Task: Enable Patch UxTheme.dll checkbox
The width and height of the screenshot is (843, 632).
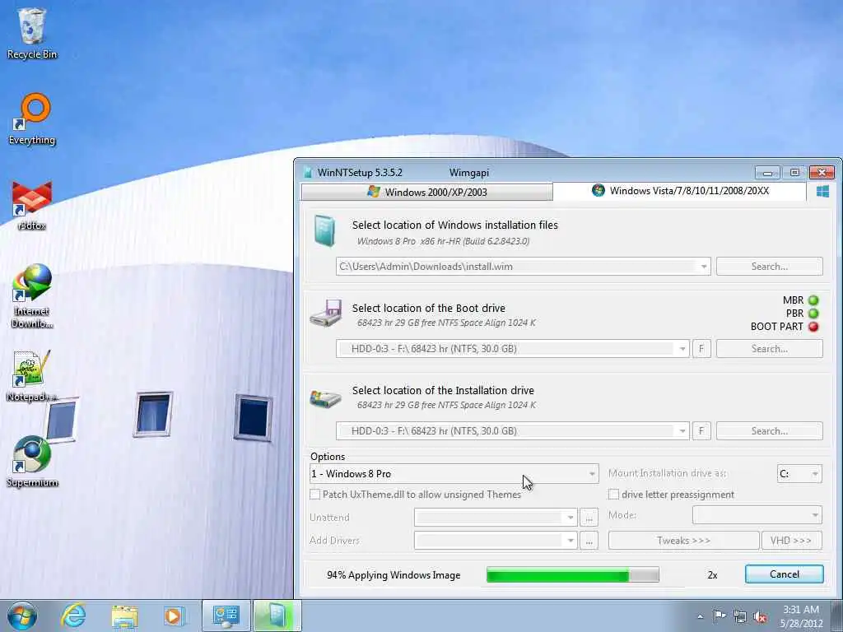Action: tap(315, 494)
